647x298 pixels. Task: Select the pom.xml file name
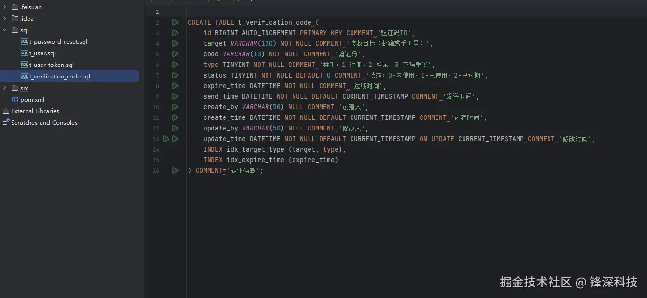pyautogui.click(x=32, y=100)
